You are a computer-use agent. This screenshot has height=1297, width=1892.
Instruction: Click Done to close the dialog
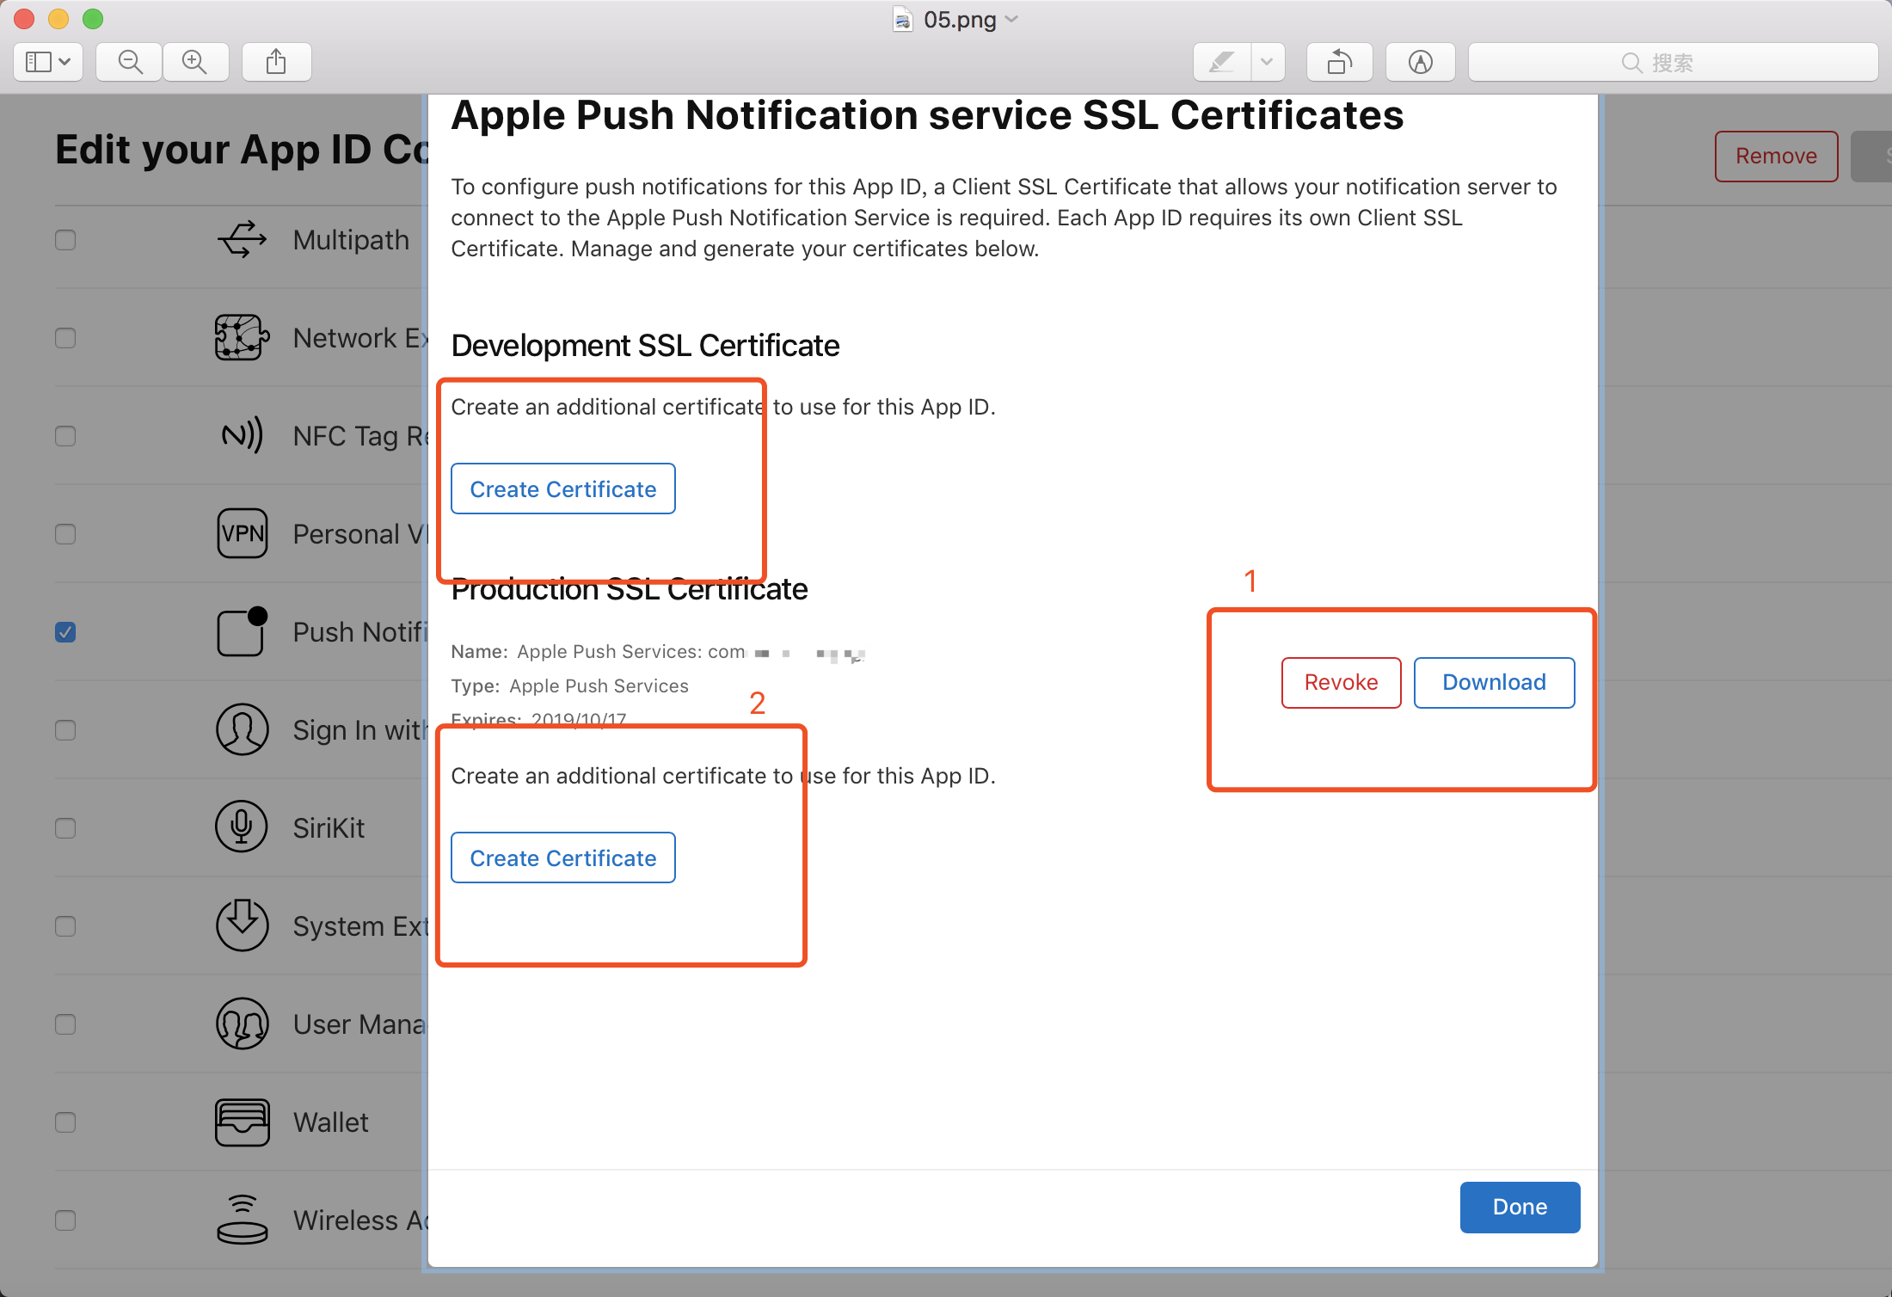pos(1520,1207)
